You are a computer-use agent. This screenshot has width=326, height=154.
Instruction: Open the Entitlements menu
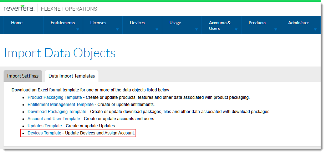point(62,23)
